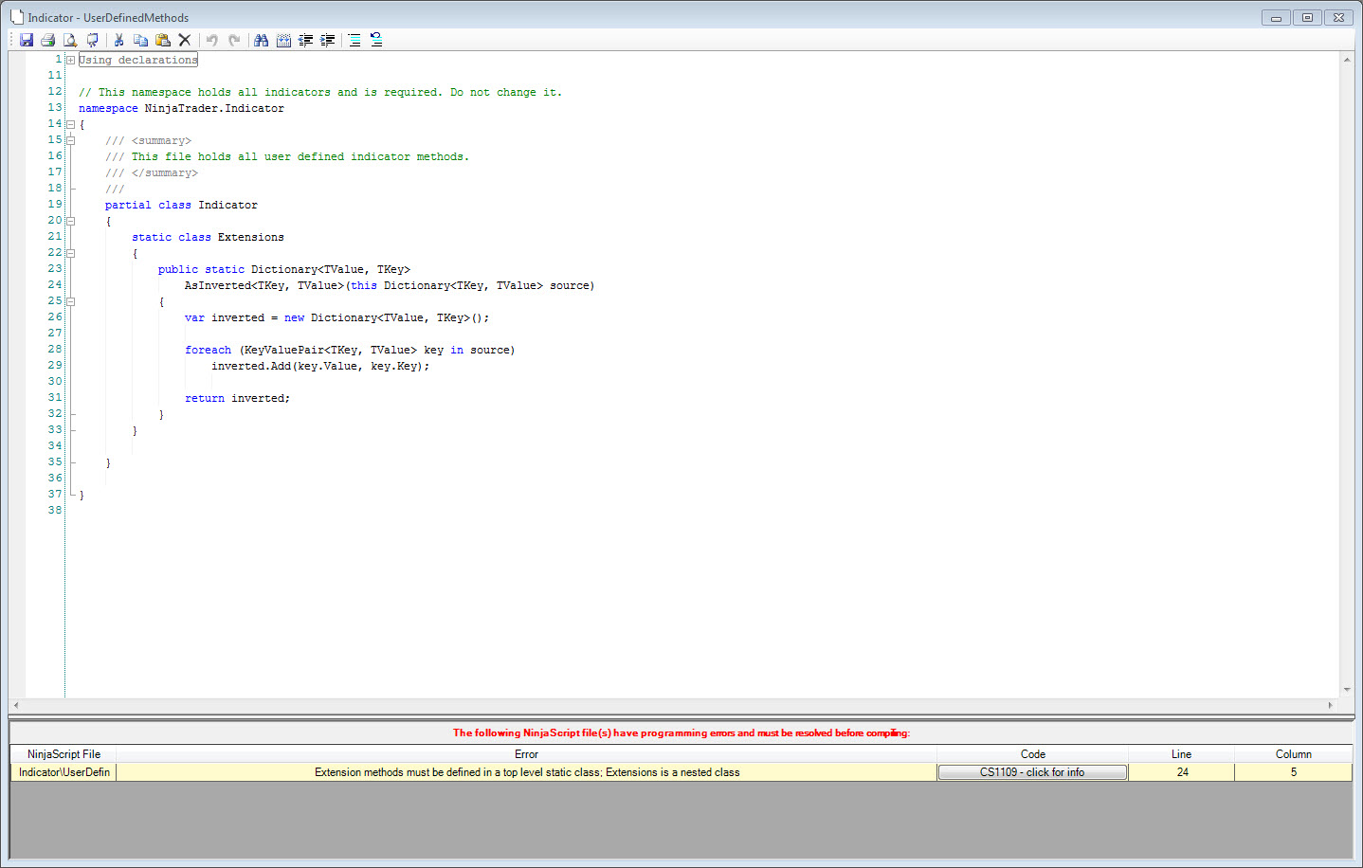Click the namespace comment on line 12
The image size is (1363, 868).
(320, 92)
